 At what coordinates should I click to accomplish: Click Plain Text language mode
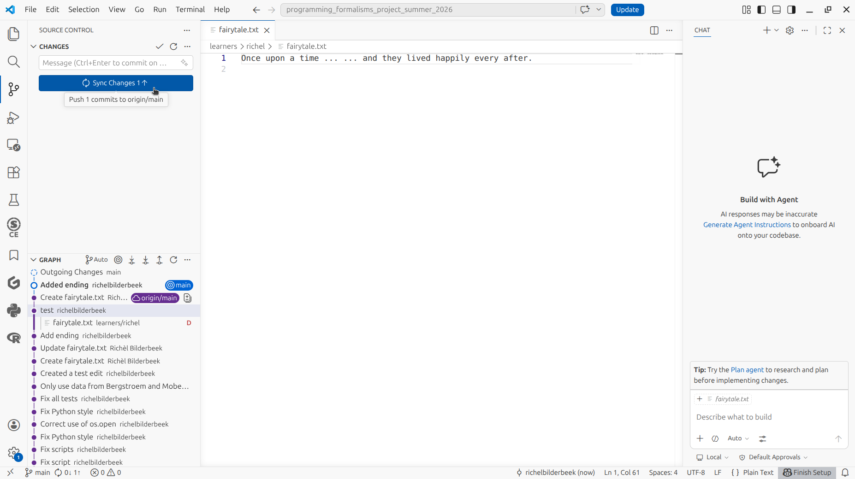(758, 473)
